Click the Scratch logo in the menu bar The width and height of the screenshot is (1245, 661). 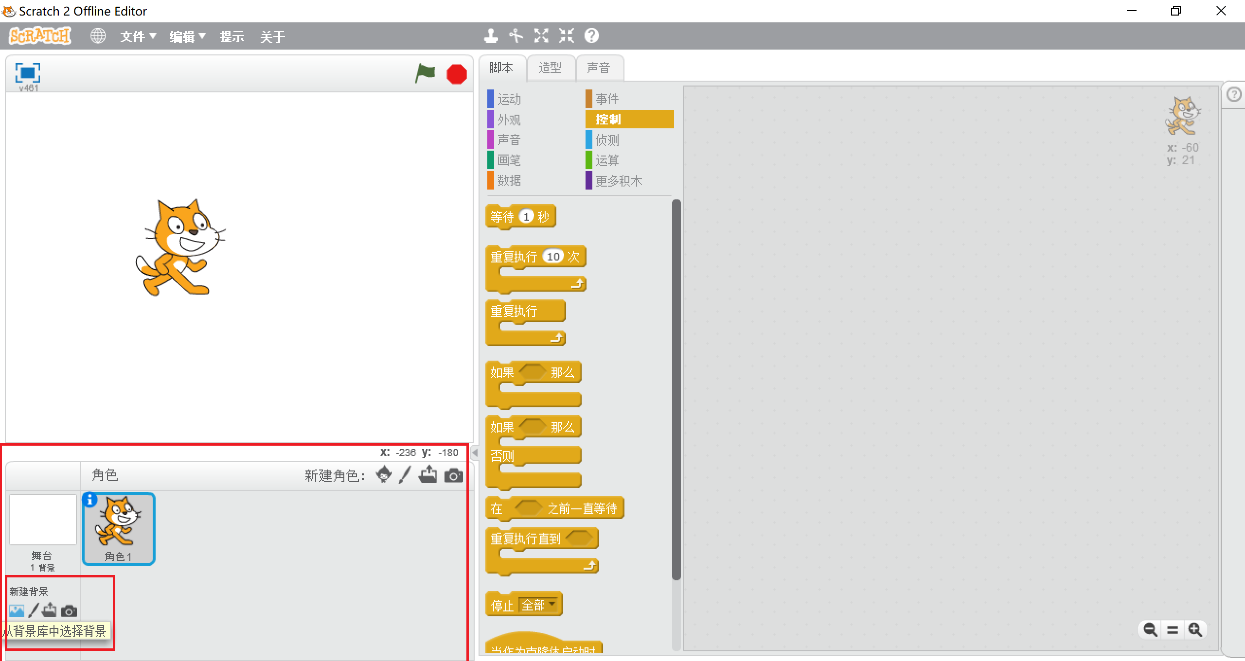click(x=40, y=36)
